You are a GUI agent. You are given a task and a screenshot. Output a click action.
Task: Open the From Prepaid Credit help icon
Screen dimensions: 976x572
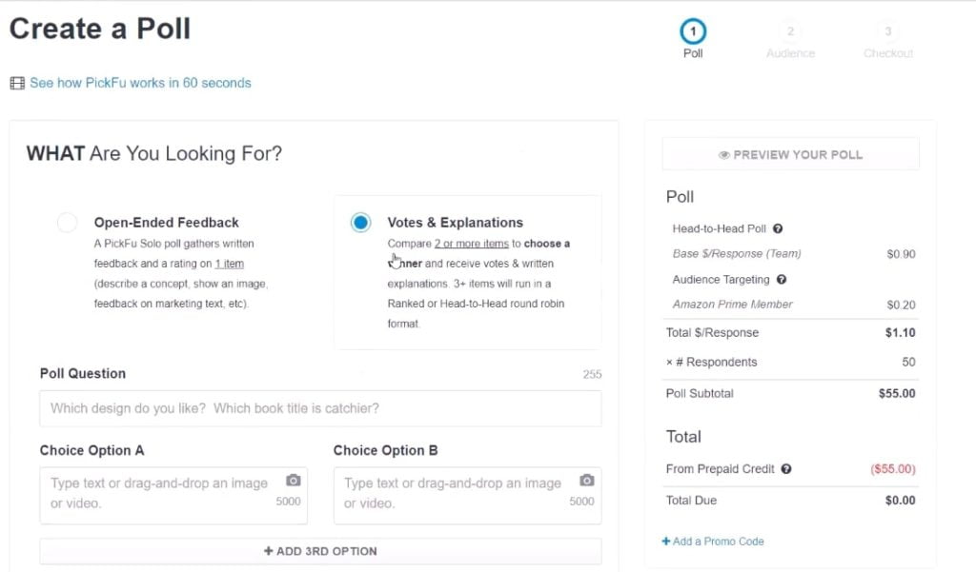point(786,469)
